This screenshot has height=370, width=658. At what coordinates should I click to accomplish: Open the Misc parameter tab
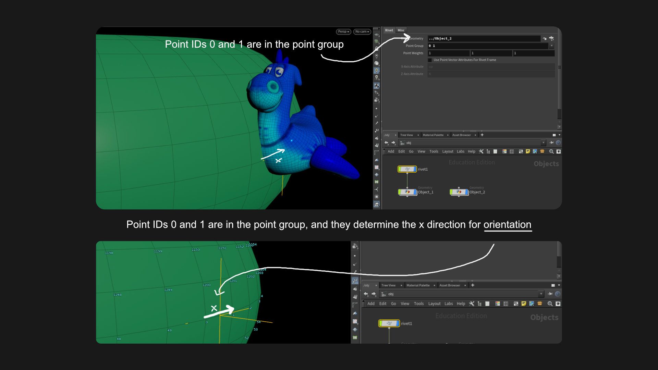point(401,30)
